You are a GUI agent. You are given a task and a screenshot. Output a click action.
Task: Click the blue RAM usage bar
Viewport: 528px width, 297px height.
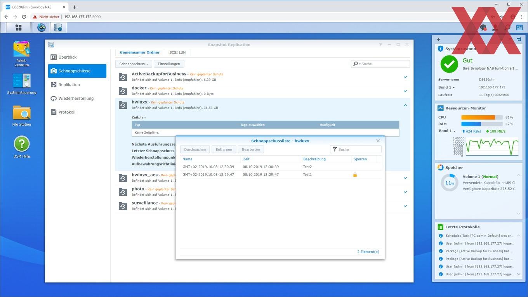pos(471,124)
